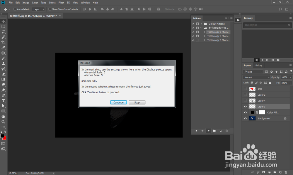
Task: Hide the Background layer visibility
Action: (245, 118)
